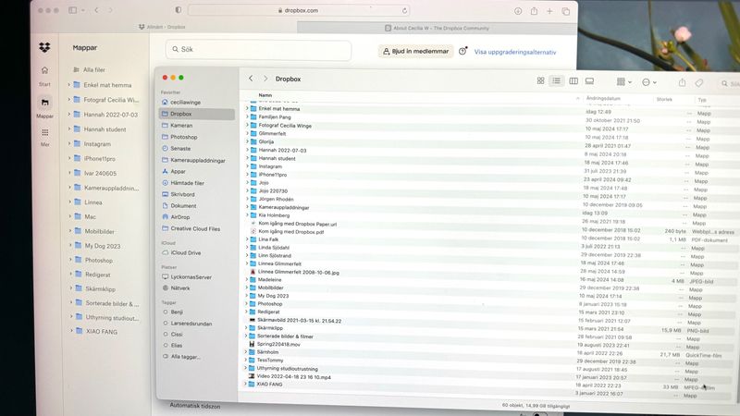This screenshot has width=740, height=416.
Task: Open Alla taggar in Finder sidebar
Action: click(x=186, y=357)
